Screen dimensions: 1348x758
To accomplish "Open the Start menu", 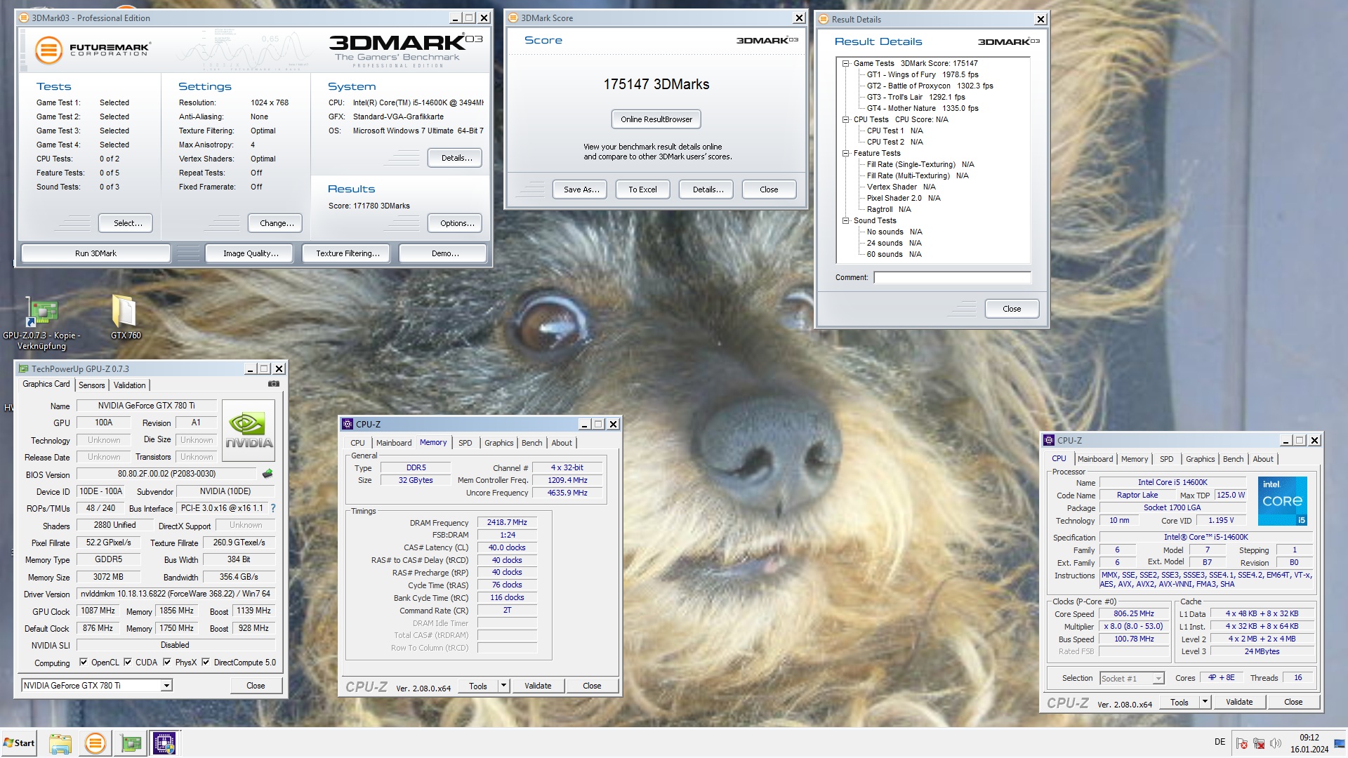I will click(20, 743).
